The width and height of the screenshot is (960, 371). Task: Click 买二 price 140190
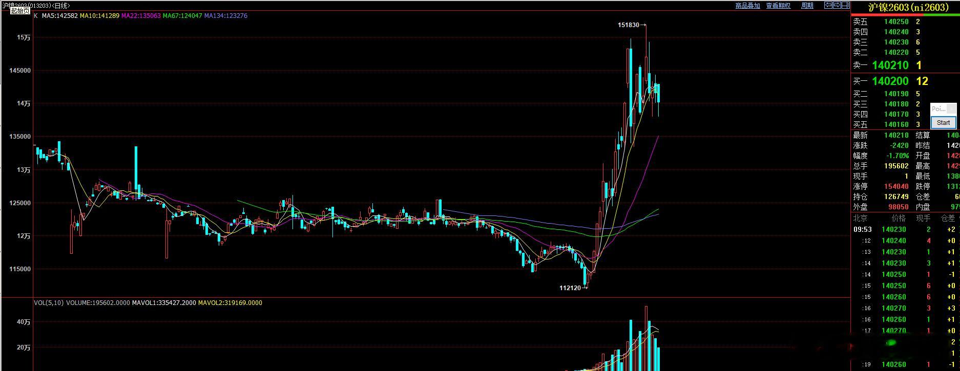896,94
